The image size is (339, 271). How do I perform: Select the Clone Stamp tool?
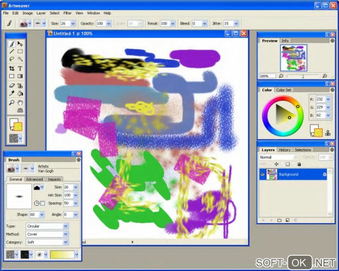click(20, 86)
